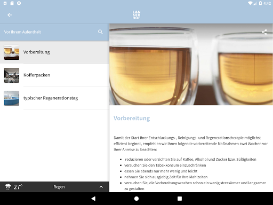Share the Vorbereitung article

264,32
